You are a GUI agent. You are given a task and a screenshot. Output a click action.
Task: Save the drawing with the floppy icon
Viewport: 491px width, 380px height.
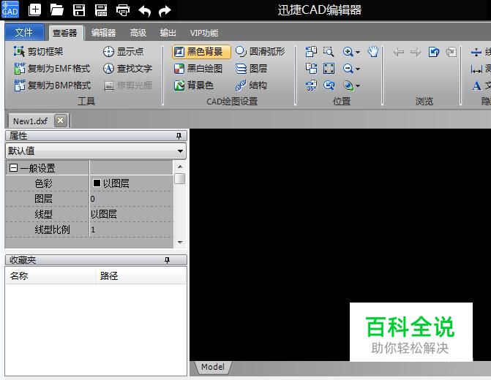tap(79, 10)
